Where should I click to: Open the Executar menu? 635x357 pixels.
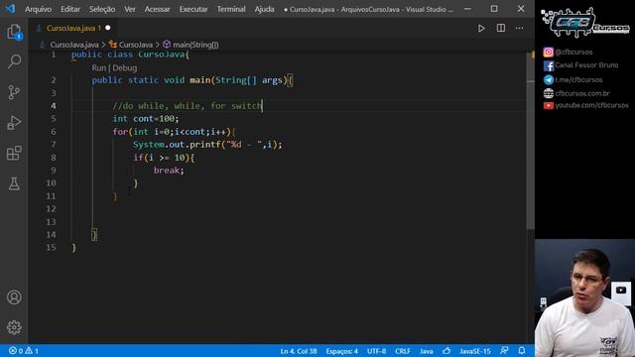tap(193, 9)
